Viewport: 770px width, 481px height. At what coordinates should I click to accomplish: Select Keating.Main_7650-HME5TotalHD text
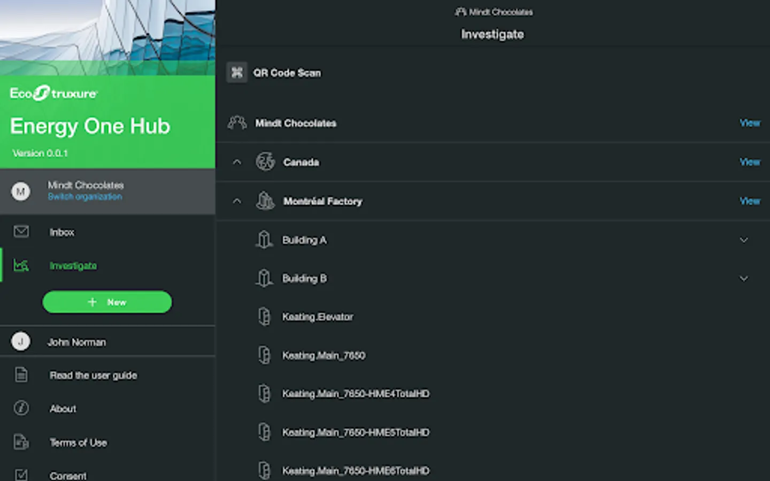[x=356, y=432]
